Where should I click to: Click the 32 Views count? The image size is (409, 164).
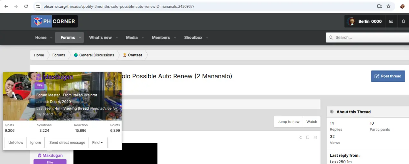coord(332,137)
